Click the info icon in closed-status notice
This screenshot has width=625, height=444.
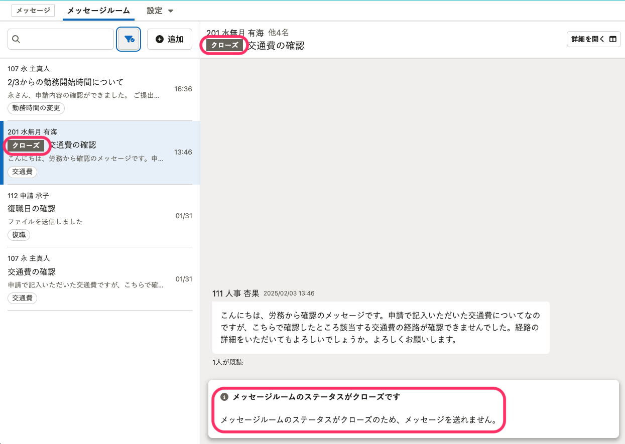coord(224,397)
